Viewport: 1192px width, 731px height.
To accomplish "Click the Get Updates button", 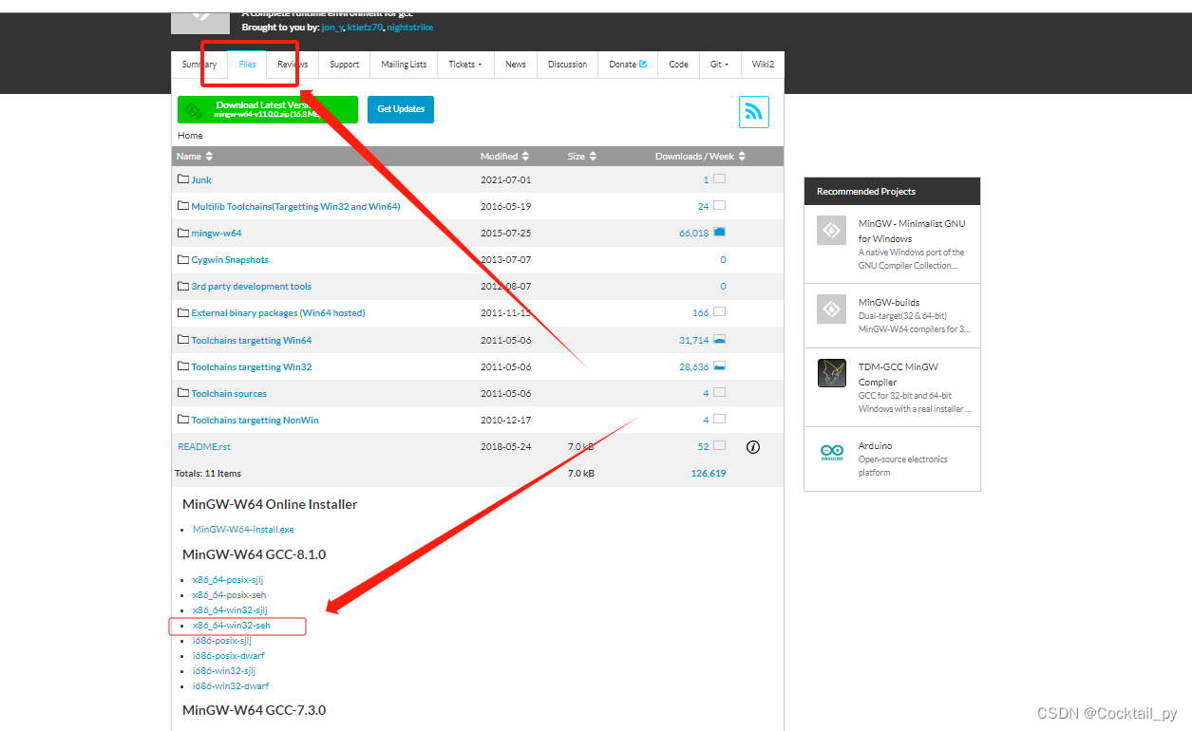I will [401, 109].
